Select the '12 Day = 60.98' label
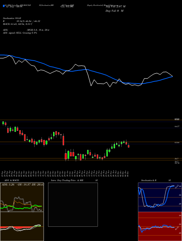The width and height of the screenshot is (182, 241). [x=13, y=7]
